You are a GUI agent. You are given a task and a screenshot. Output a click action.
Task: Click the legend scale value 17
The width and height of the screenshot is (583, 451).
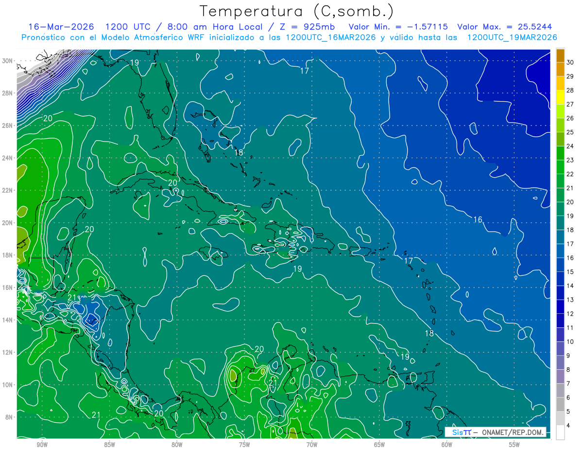[570, 244]
